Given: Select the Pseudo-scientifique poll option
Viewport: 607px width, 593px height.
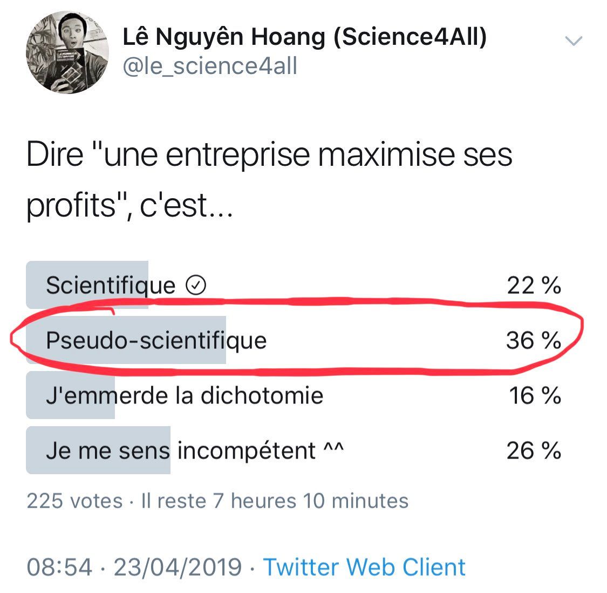Looking at the screenshot, I should 156,340.
